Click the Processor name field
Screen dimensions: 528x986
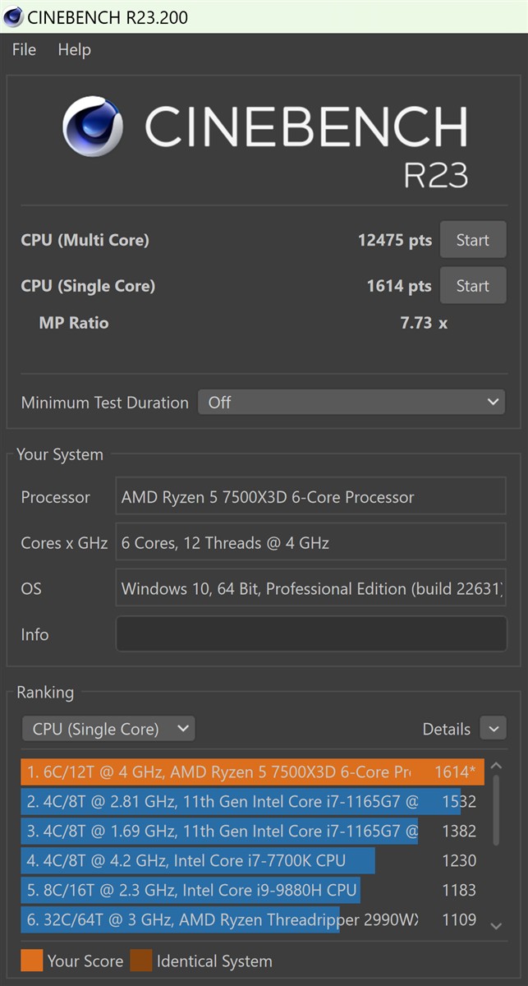point(311,497)
